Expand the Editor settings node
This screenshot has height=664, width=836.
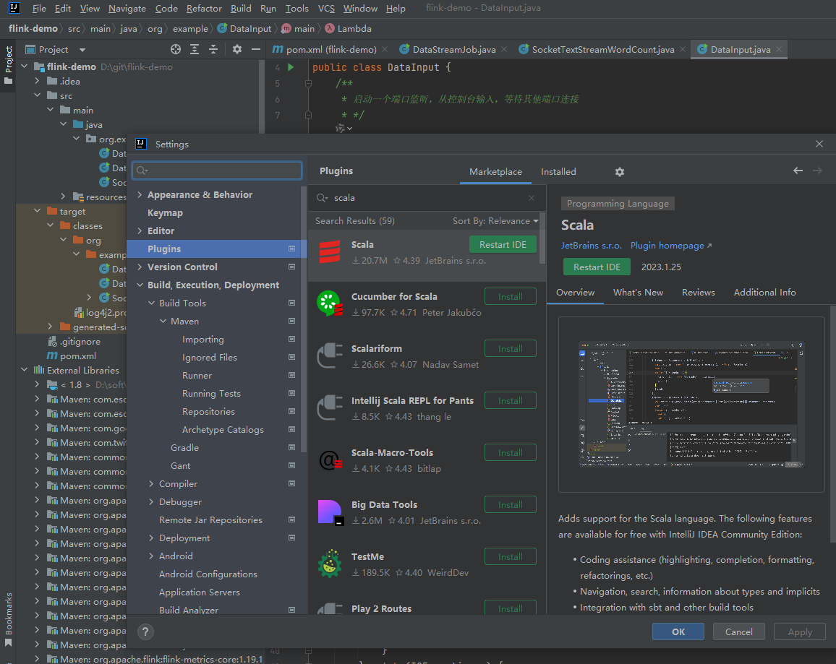point(140,231)
